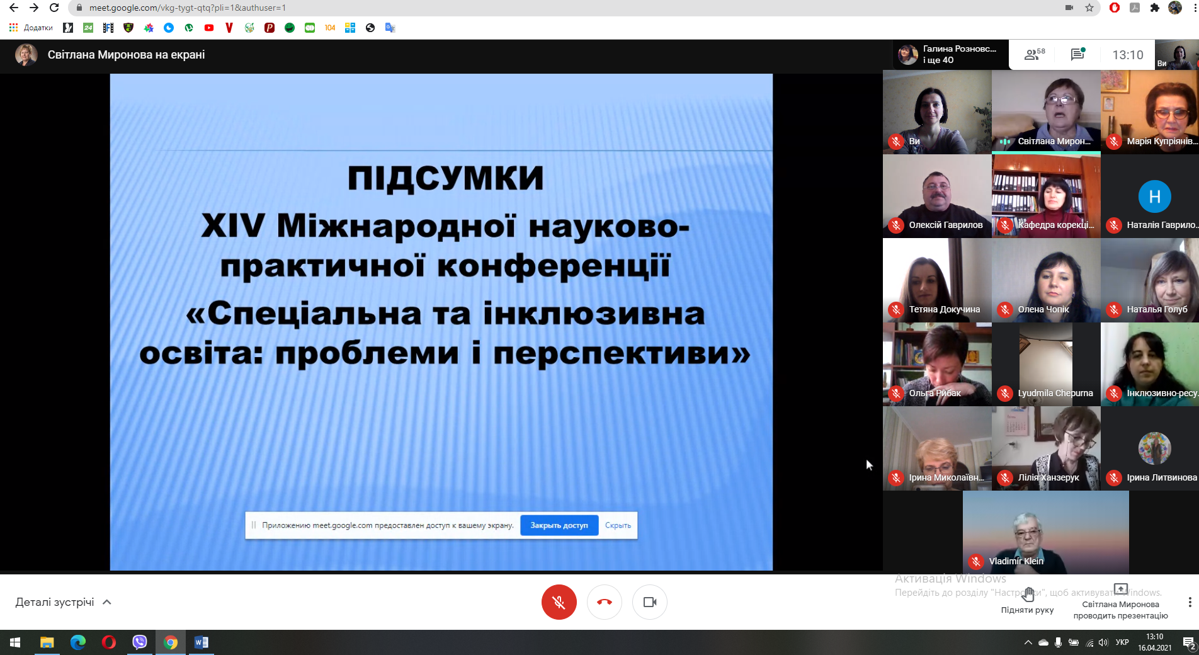The height and width of the screenshot is (655, 1199).
Task: Open the Додатки apps bookmark
Action: (x=31, y=28)
